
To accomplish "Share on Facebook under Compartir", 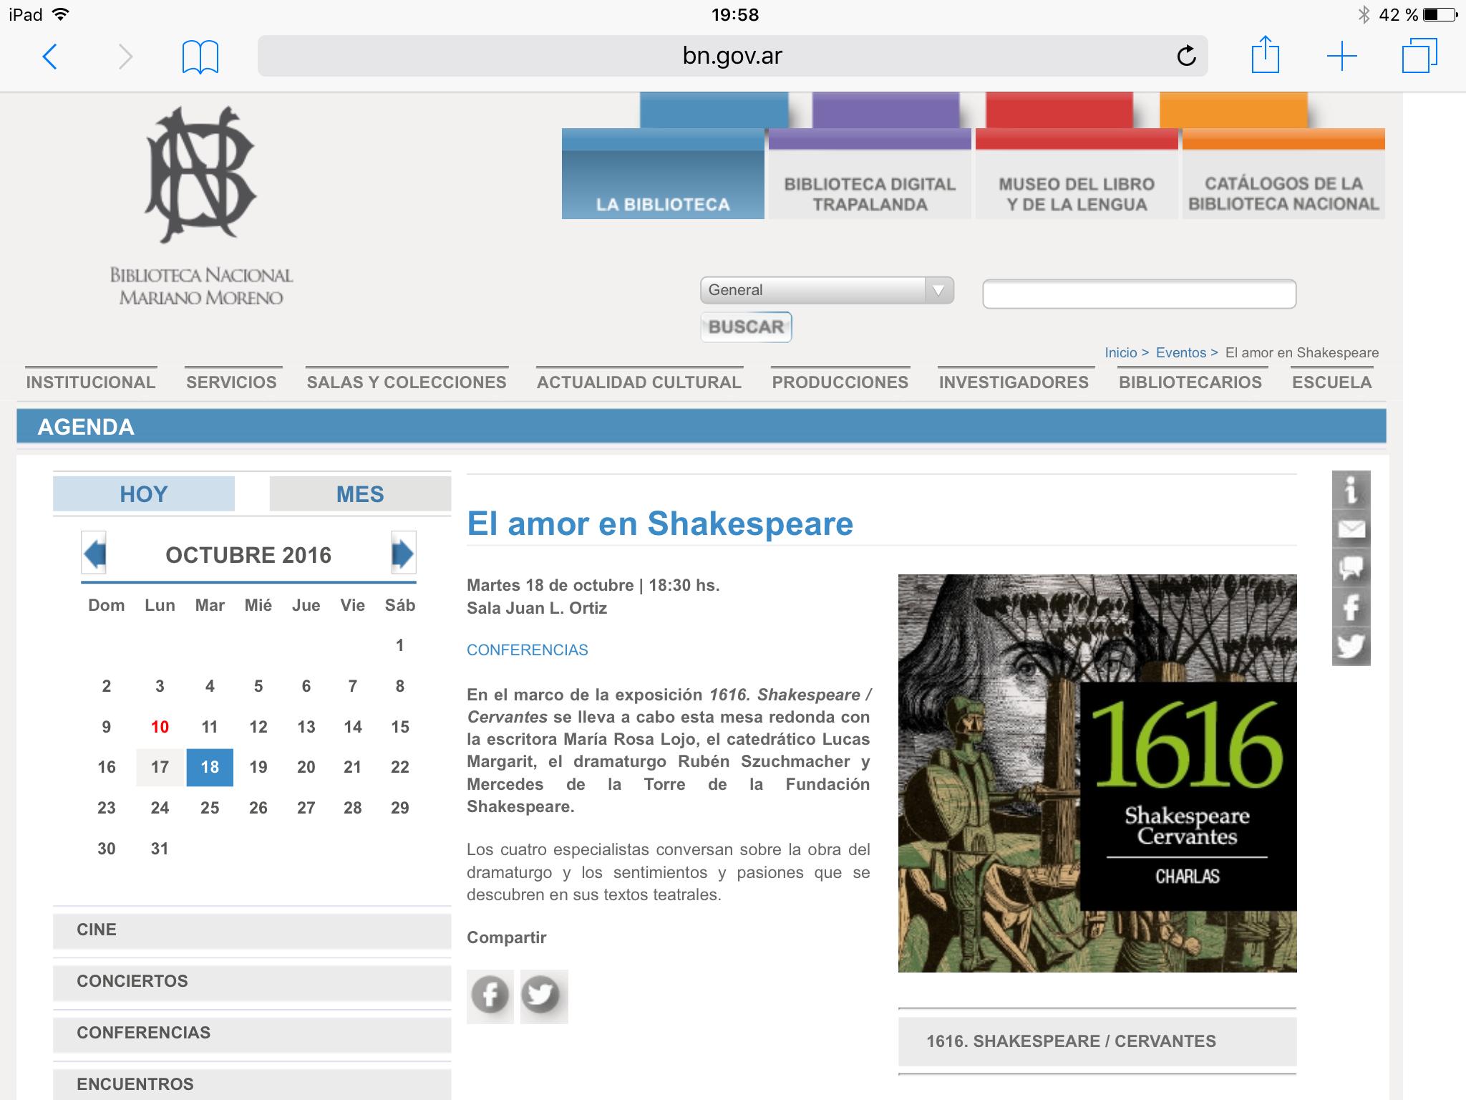I will [x=490, y=996].
